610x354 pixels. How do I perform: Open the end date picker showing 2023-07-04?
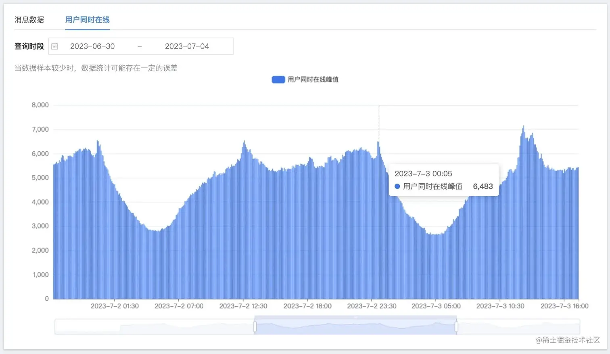point(187,46)
